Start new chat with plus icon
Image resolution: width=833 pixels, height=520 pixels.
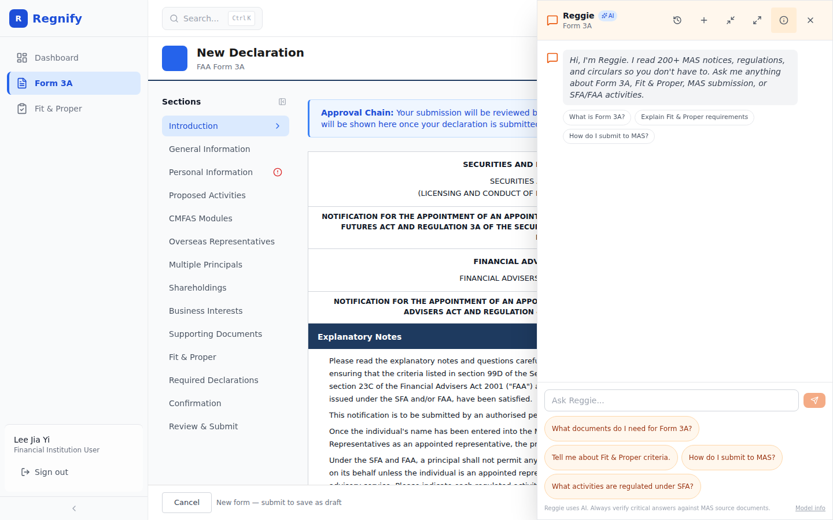(704, 20)
